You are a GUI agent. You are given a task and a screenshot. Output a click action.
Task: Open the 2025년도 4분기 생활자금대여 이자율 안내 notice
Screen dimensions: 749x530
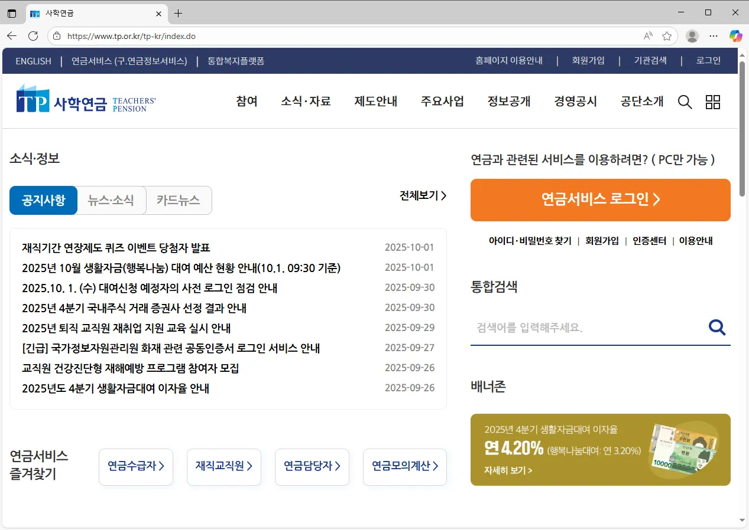click(115, 388)
